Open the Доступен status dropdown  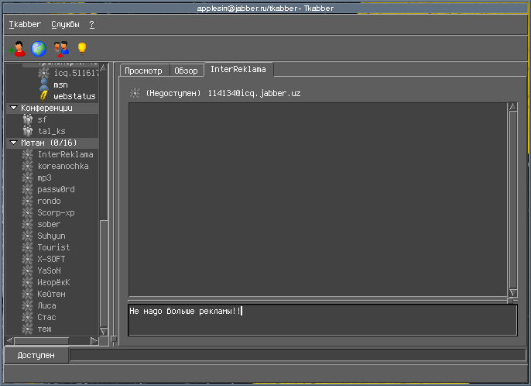pyautogui.click(x=36, y=356)
